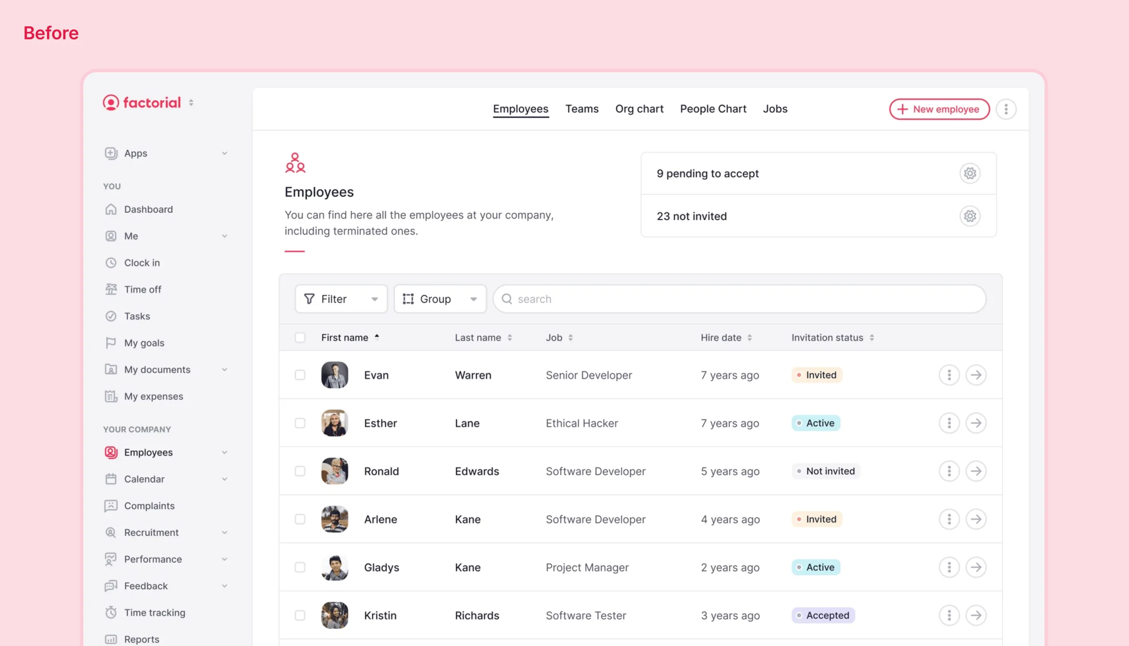Expand the Performance chevron

224,559
